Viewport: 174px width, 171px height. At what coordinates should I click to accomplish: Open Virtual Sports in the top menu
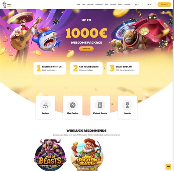(99, 4)
